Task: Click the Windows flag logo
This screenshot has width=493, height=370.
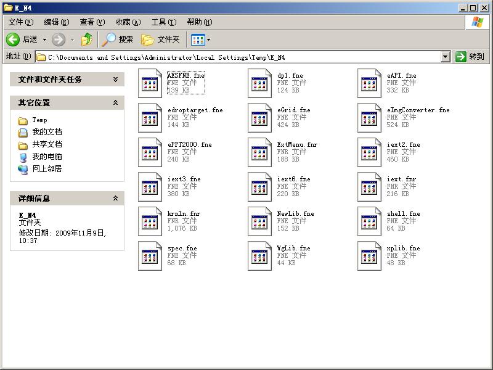Action: pos(477,22)
